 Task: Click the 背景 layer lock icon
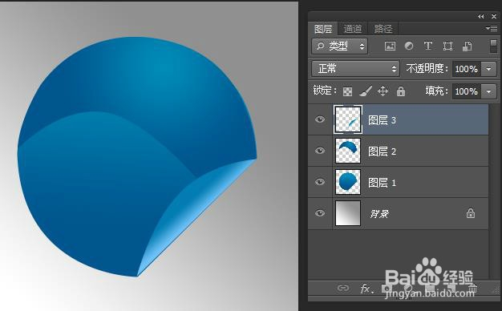tap(470, 213)
